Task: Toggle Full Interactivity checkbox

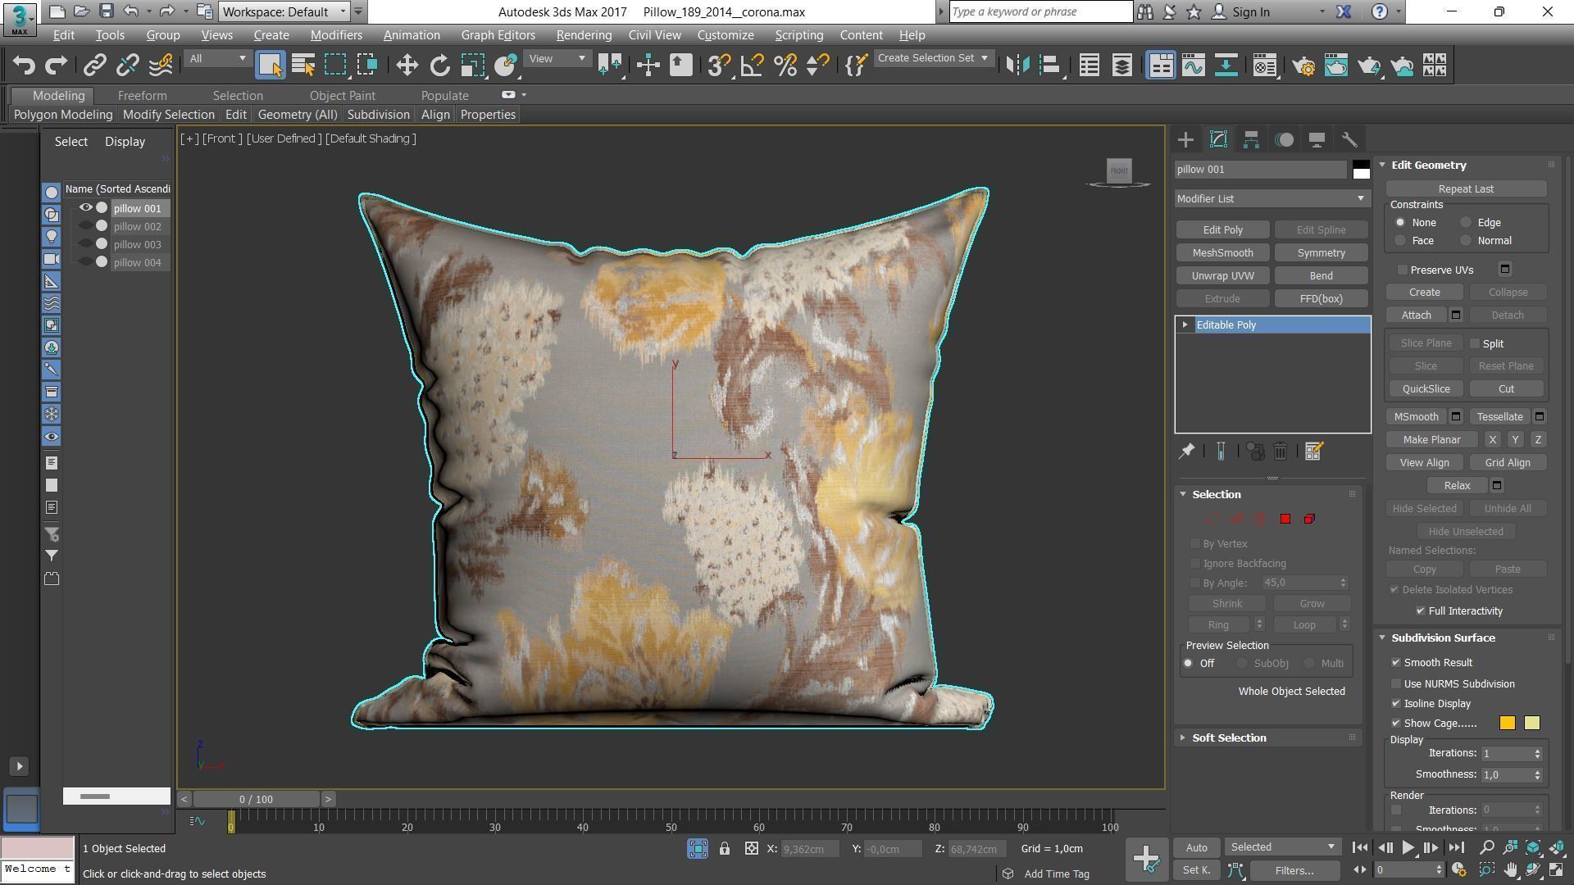Action: pos(1421,610)
